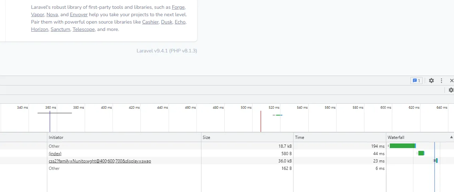Select the 6 ms time cell
Screen dimensions: 454x192
(340, 168)
